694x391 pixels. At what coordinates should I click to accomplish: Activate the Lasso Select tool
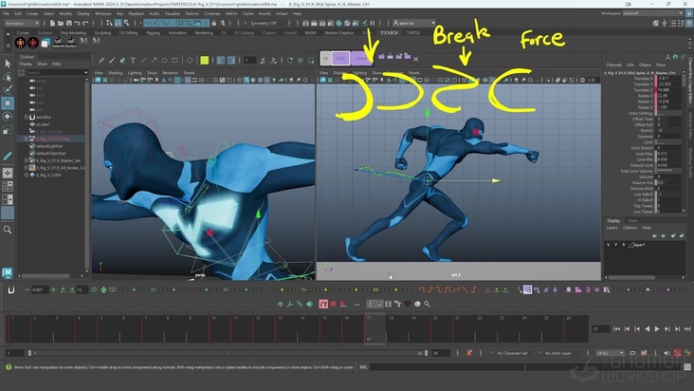8,77
